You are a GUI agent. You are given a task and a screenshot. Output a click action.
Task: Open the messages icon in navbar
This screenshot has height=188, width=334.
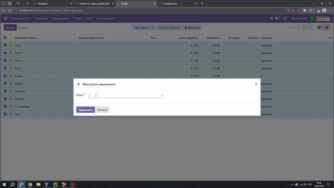tap(277, 19)
